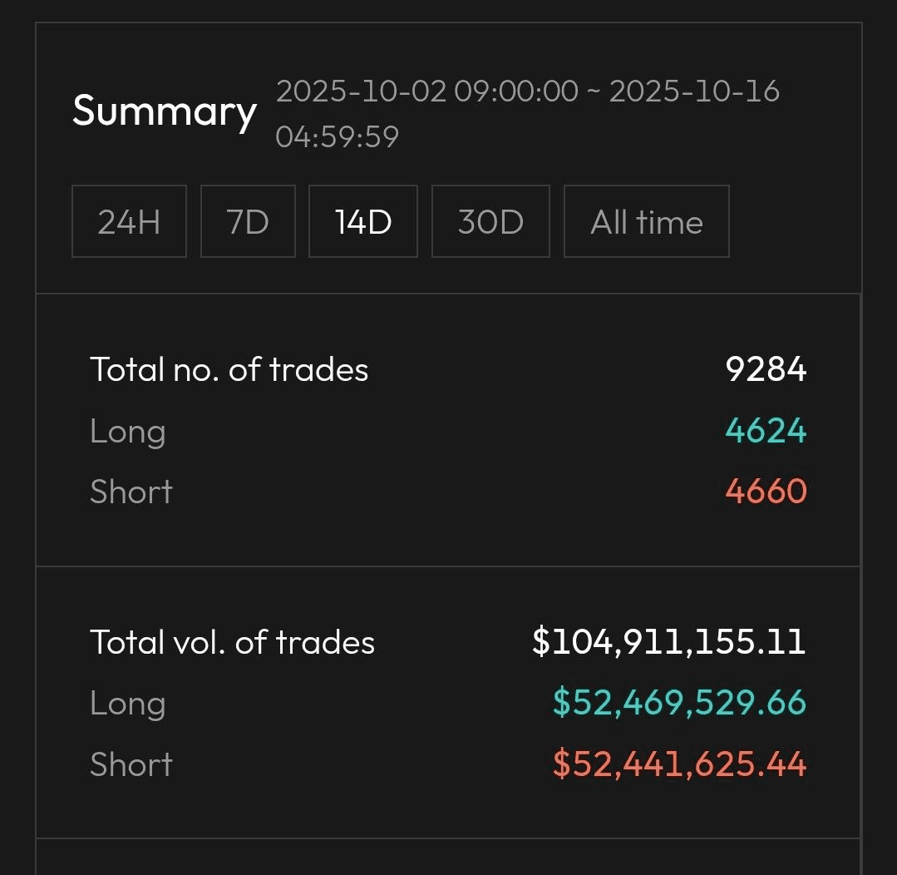Click Long label under Total no. of trades
This screenshot has width=897, height=875.
point(128,431)
